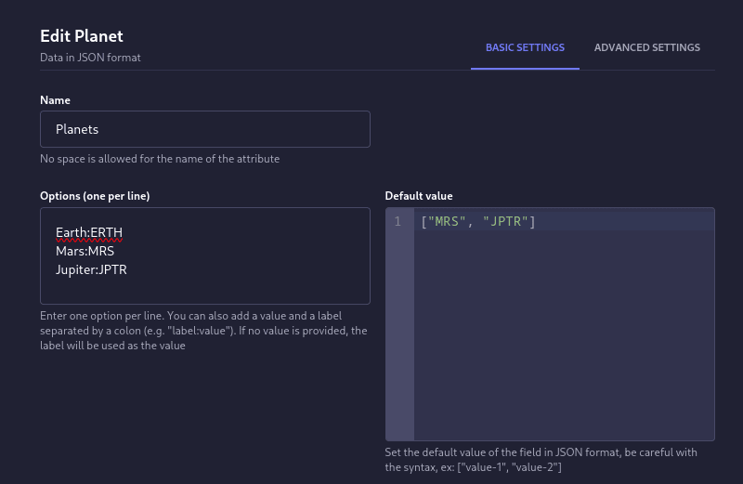
Task: Click inside the Default value JSON editor
Action: [550, 324]
